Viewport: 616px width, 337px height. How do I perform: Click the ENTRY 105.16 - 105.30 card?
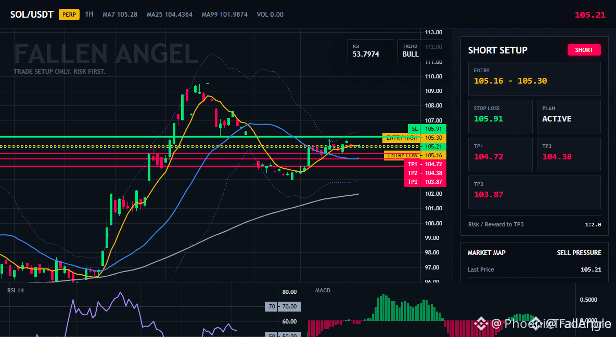[x=534, y=78]
